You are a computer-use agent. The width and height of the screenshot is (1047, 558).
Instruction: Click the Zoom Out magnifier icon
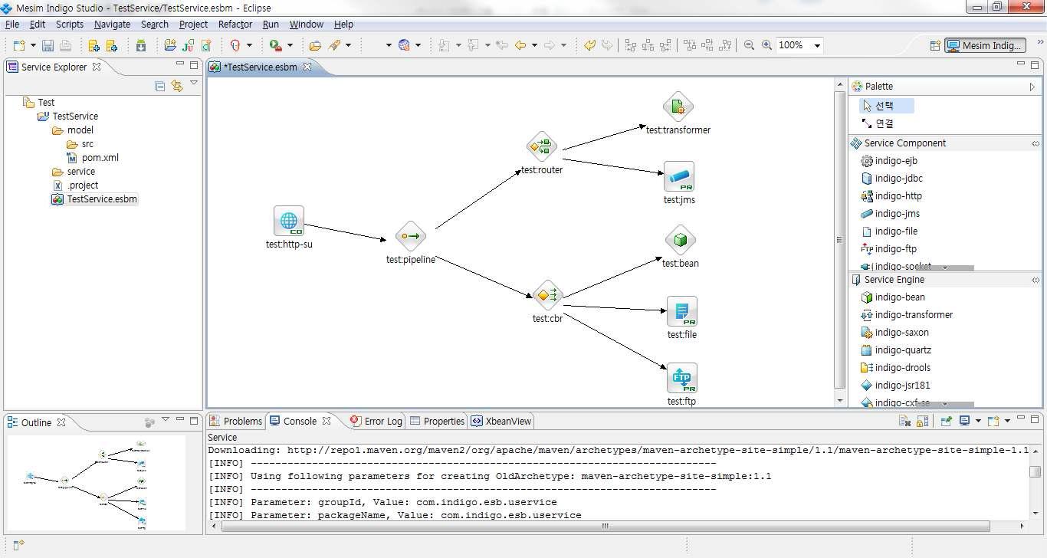[x=749, y=45]
